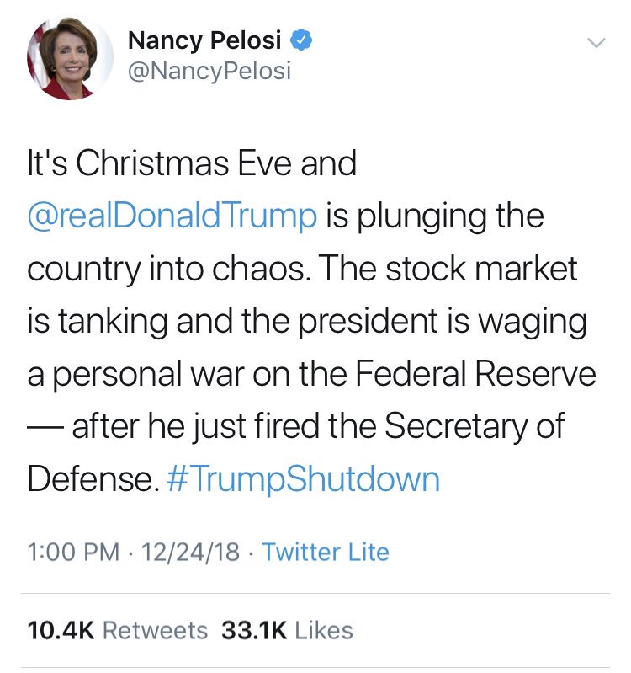Open the tweet options chevron menu
This screenshot has height=673, width=631.
pyautogui.click(x=596, y=42)
